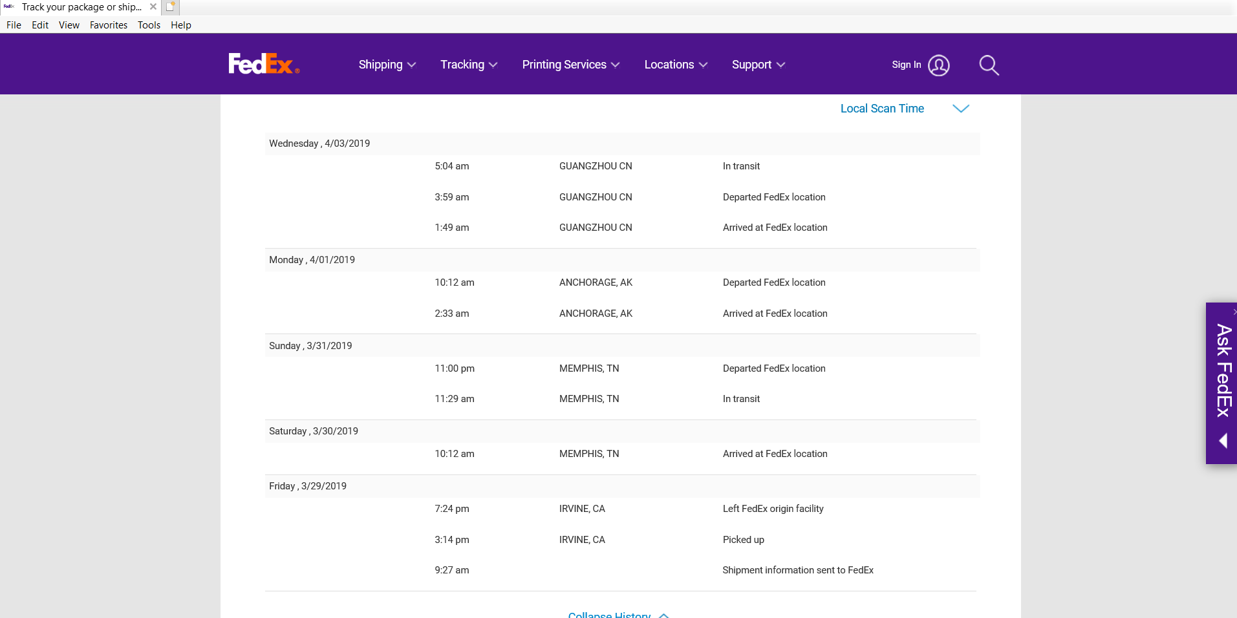Click the Sign In link
The image size is (1237, 618).
(x=906, y=65)
